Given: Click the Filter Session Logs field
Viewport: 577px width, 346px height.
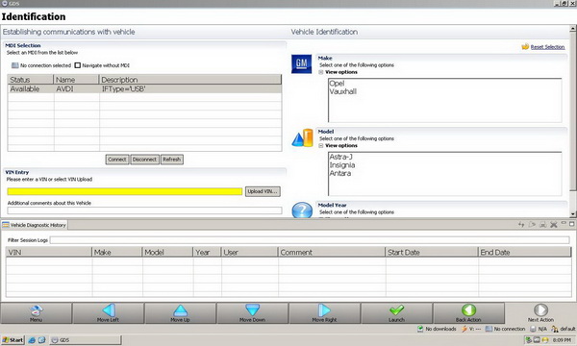Looking at the screenshot, I should [x=310, y=240].
